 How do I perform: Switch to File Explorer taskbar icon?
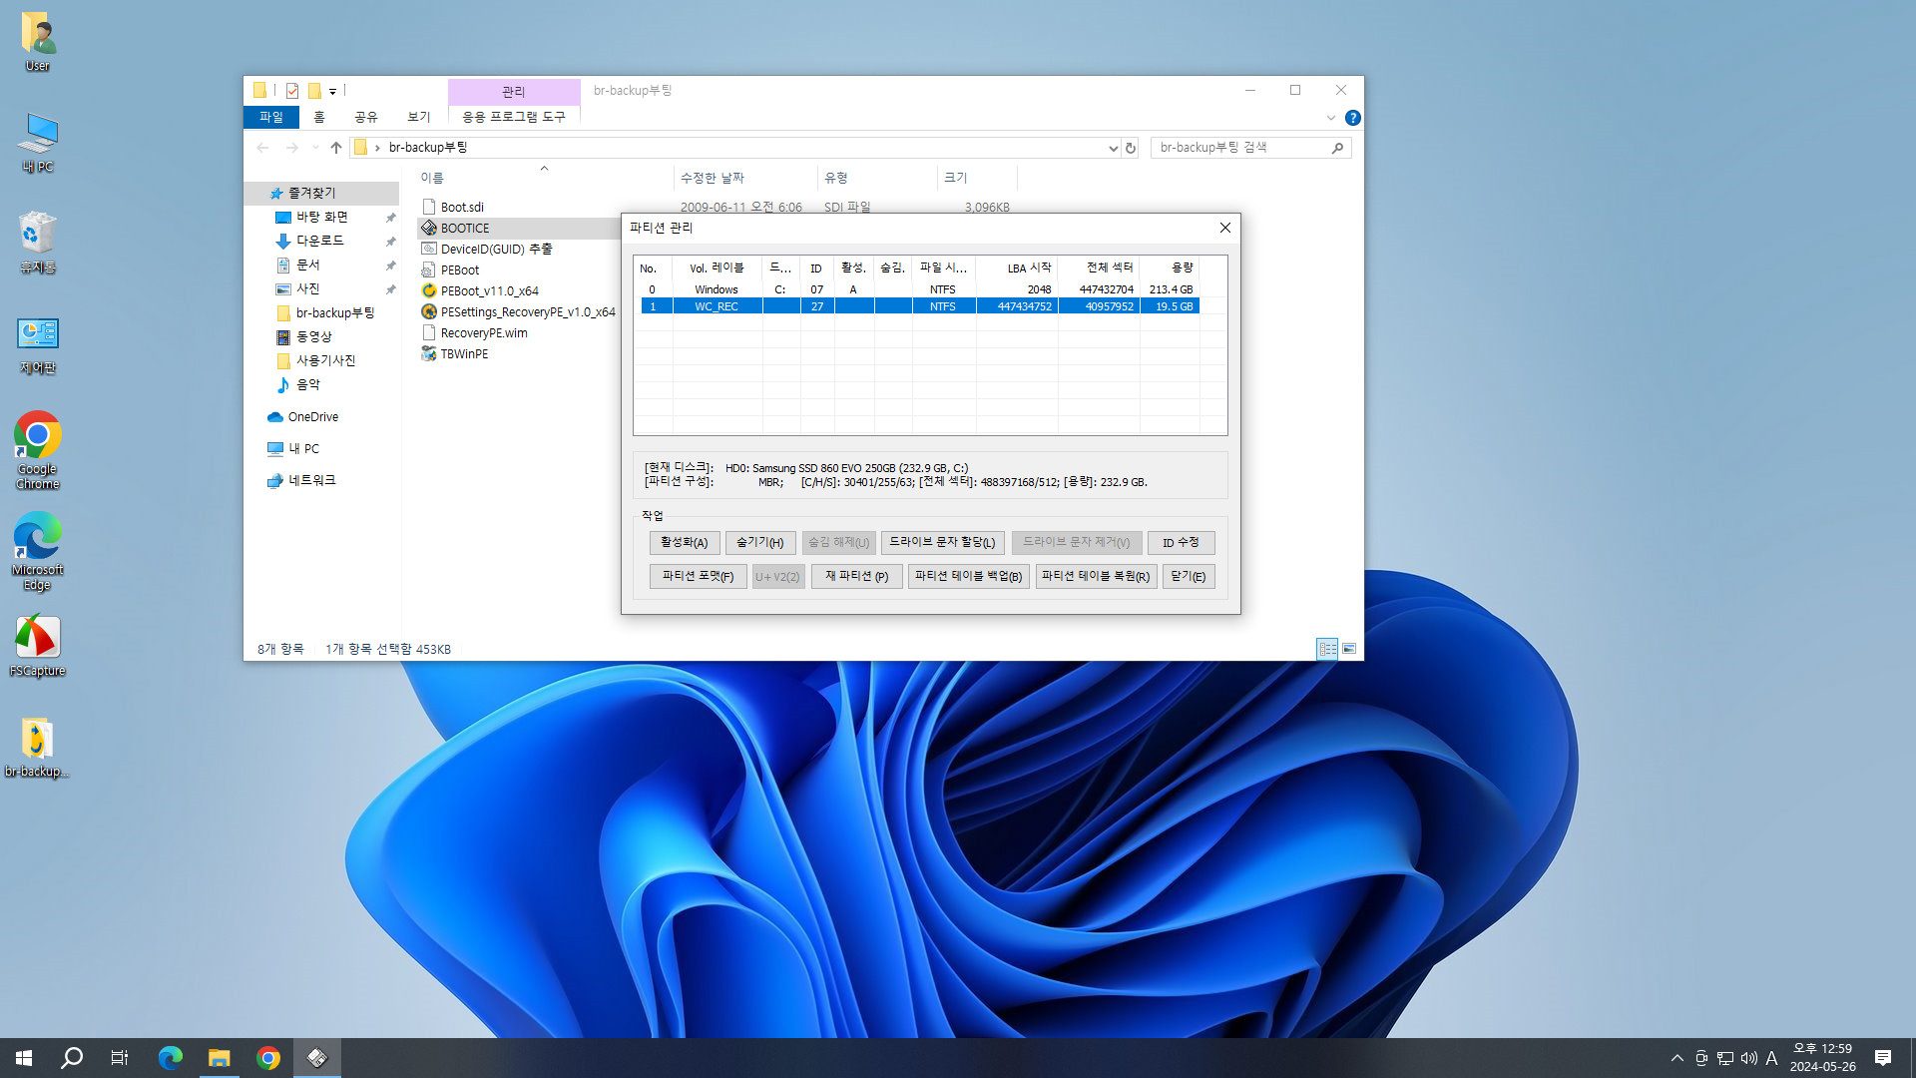click(220, 1058)
